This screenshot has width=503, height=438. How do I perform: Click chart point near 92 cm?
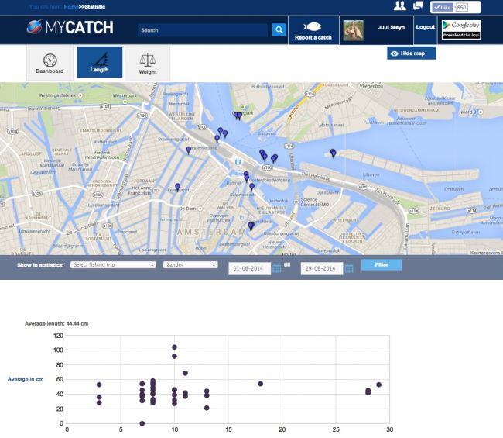[174, 356]
